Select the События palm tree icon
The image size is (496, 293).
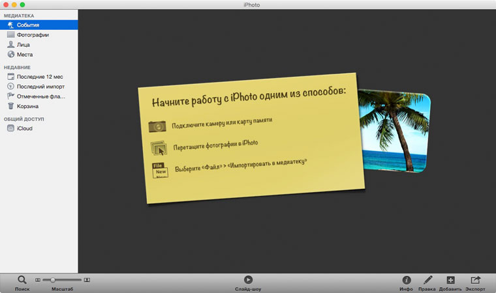tap(10, 25)
